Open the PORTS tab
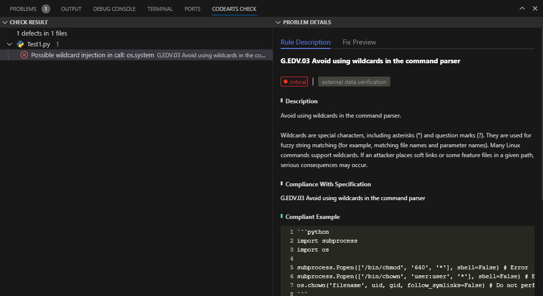The height and width of the screenshot is (296, 543). point(192,9)
